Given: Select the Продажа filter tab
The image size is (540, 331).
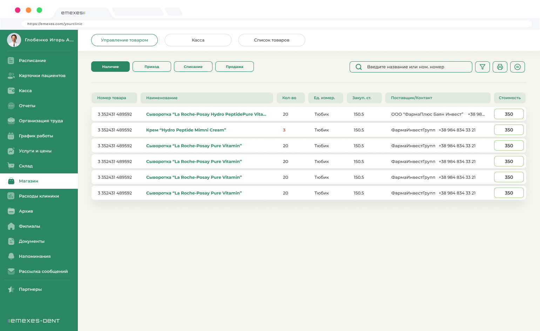Looking at the screenshot, I should [235, 67].
